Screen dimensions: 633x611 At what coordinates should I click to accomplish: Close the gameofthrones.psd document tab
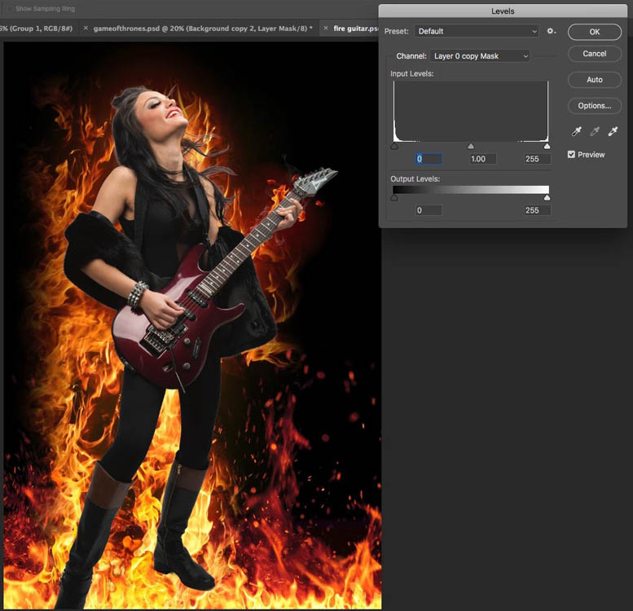pos(86,29)
